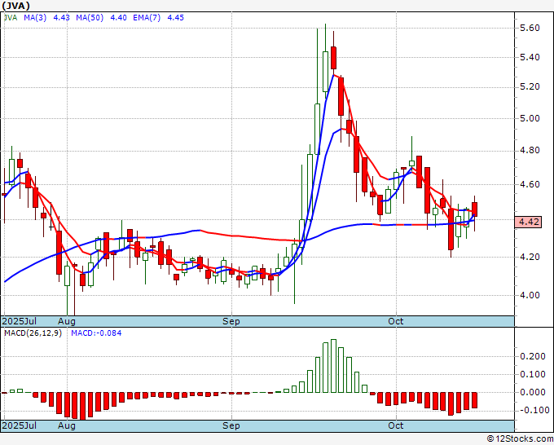This screenshot has width=554, height=445.
Task: Click the 0.100 MACD axis label
Action: point(533,374)
